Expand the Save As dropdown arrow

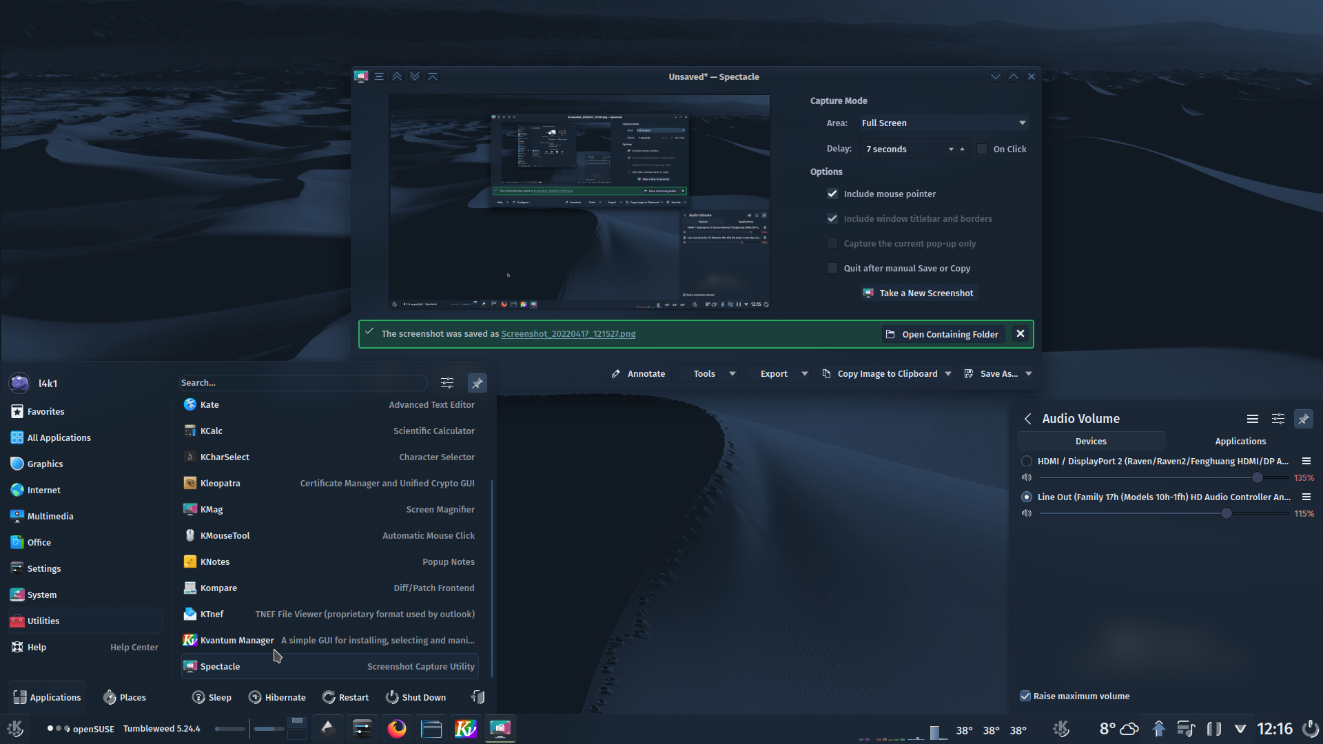(1029, 373)
